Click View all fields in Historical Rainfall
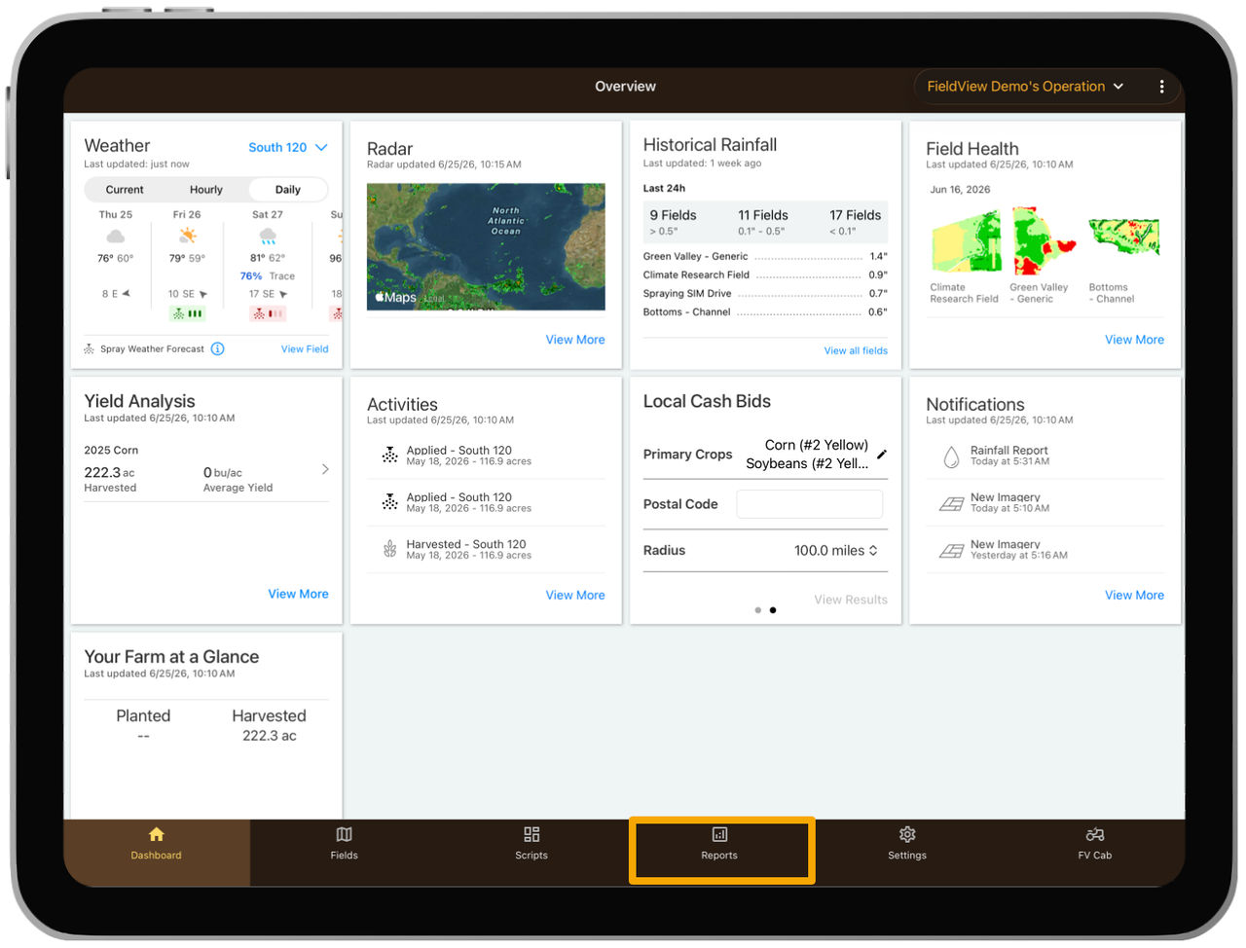This screenshot has height=948, width=1246. (x=856, y=350)
